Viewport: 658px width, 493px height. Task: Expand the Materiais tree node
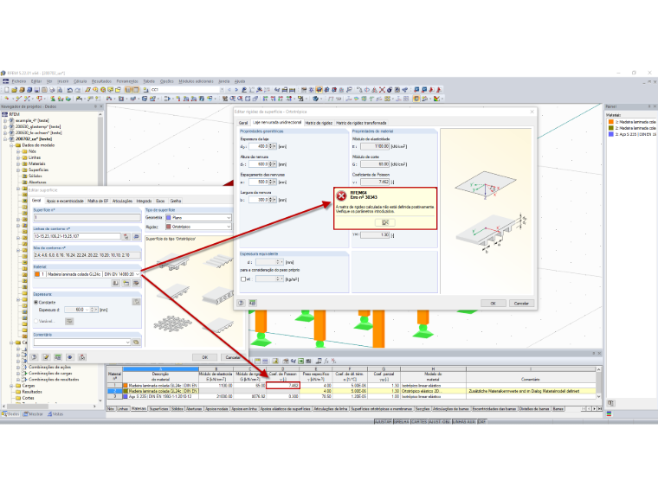click(x=18, y=164)
